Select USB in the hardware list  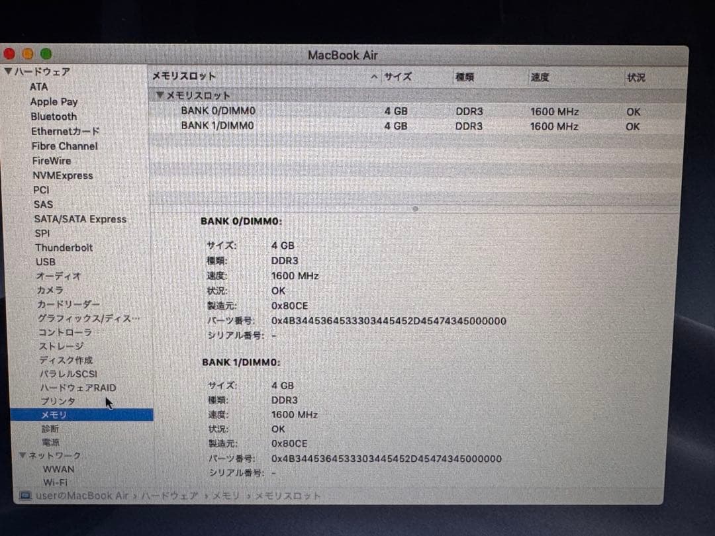point(45,261)
